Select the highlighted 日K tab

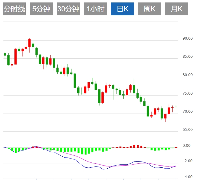(122, 9)
